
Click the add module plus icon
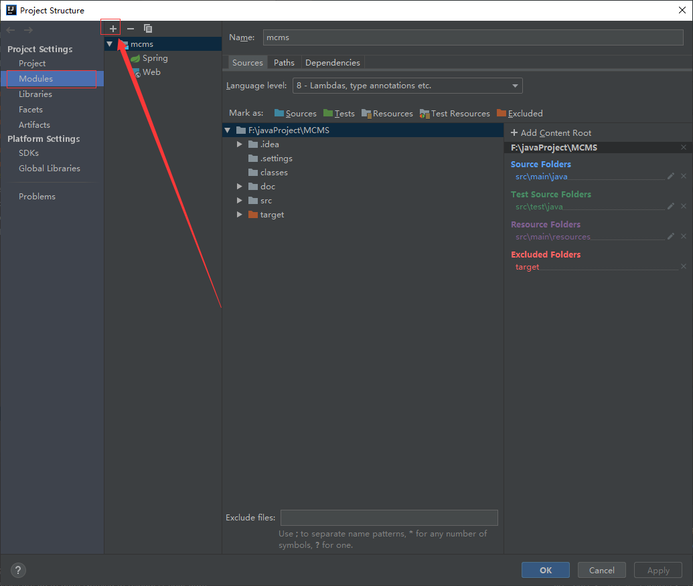click(112, 29)
